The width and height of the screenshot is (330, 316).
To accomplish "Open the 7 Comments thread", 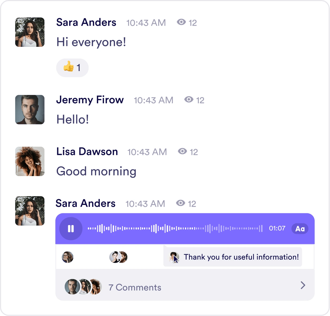I will 134,287.
